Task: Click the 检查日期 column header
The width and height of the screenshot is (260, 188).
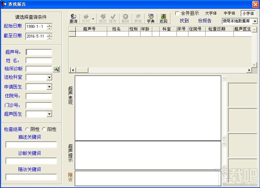Action: click(x=220, y=29)
